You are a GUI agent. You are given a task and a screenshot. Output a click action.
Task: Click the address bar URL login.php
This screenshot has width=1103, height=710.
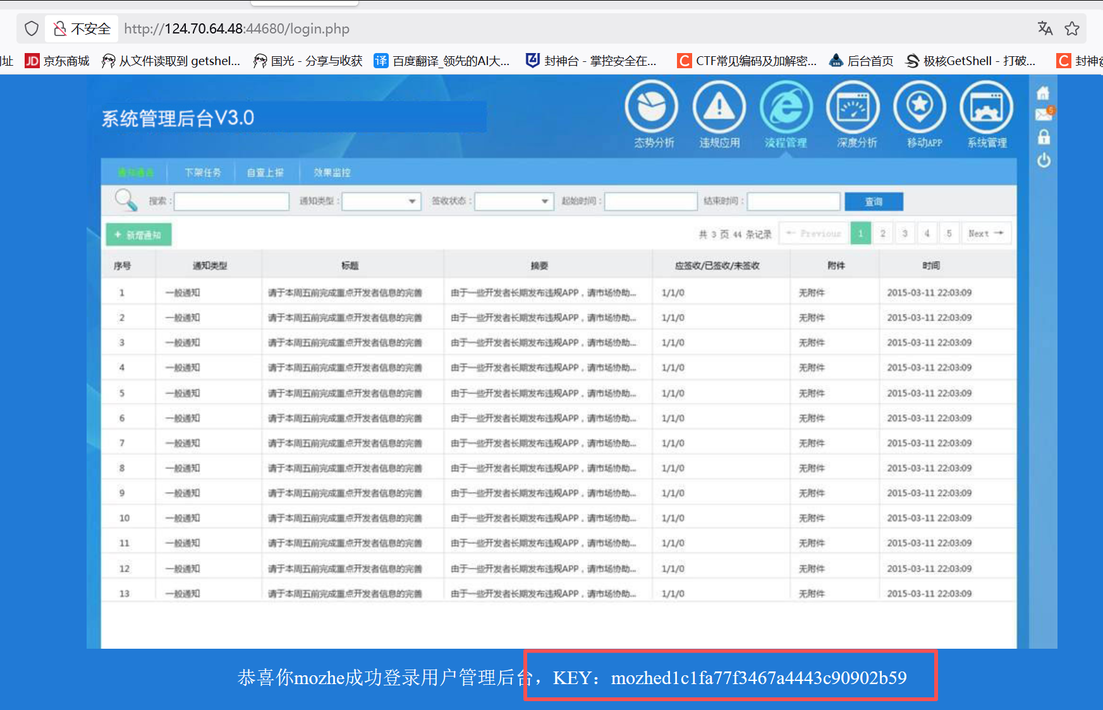236,28
